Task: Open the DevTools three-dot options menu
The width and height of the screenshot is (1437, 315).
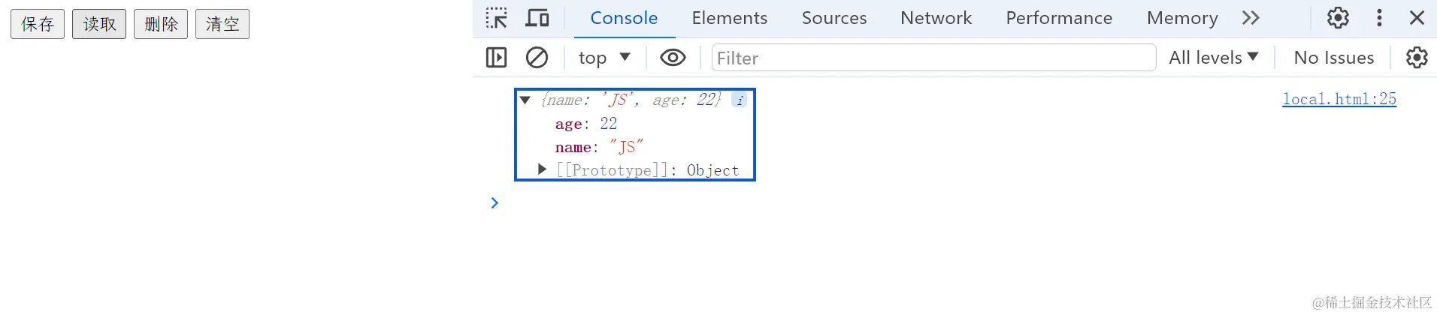Action: tap(1379, 18)
